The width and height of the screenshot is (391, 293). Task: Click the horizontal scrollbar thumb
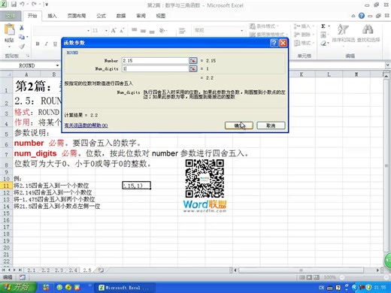[x=301, y=270]
